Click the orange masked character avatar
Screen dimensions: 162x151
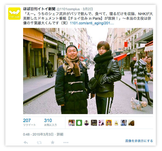point(109,123)
